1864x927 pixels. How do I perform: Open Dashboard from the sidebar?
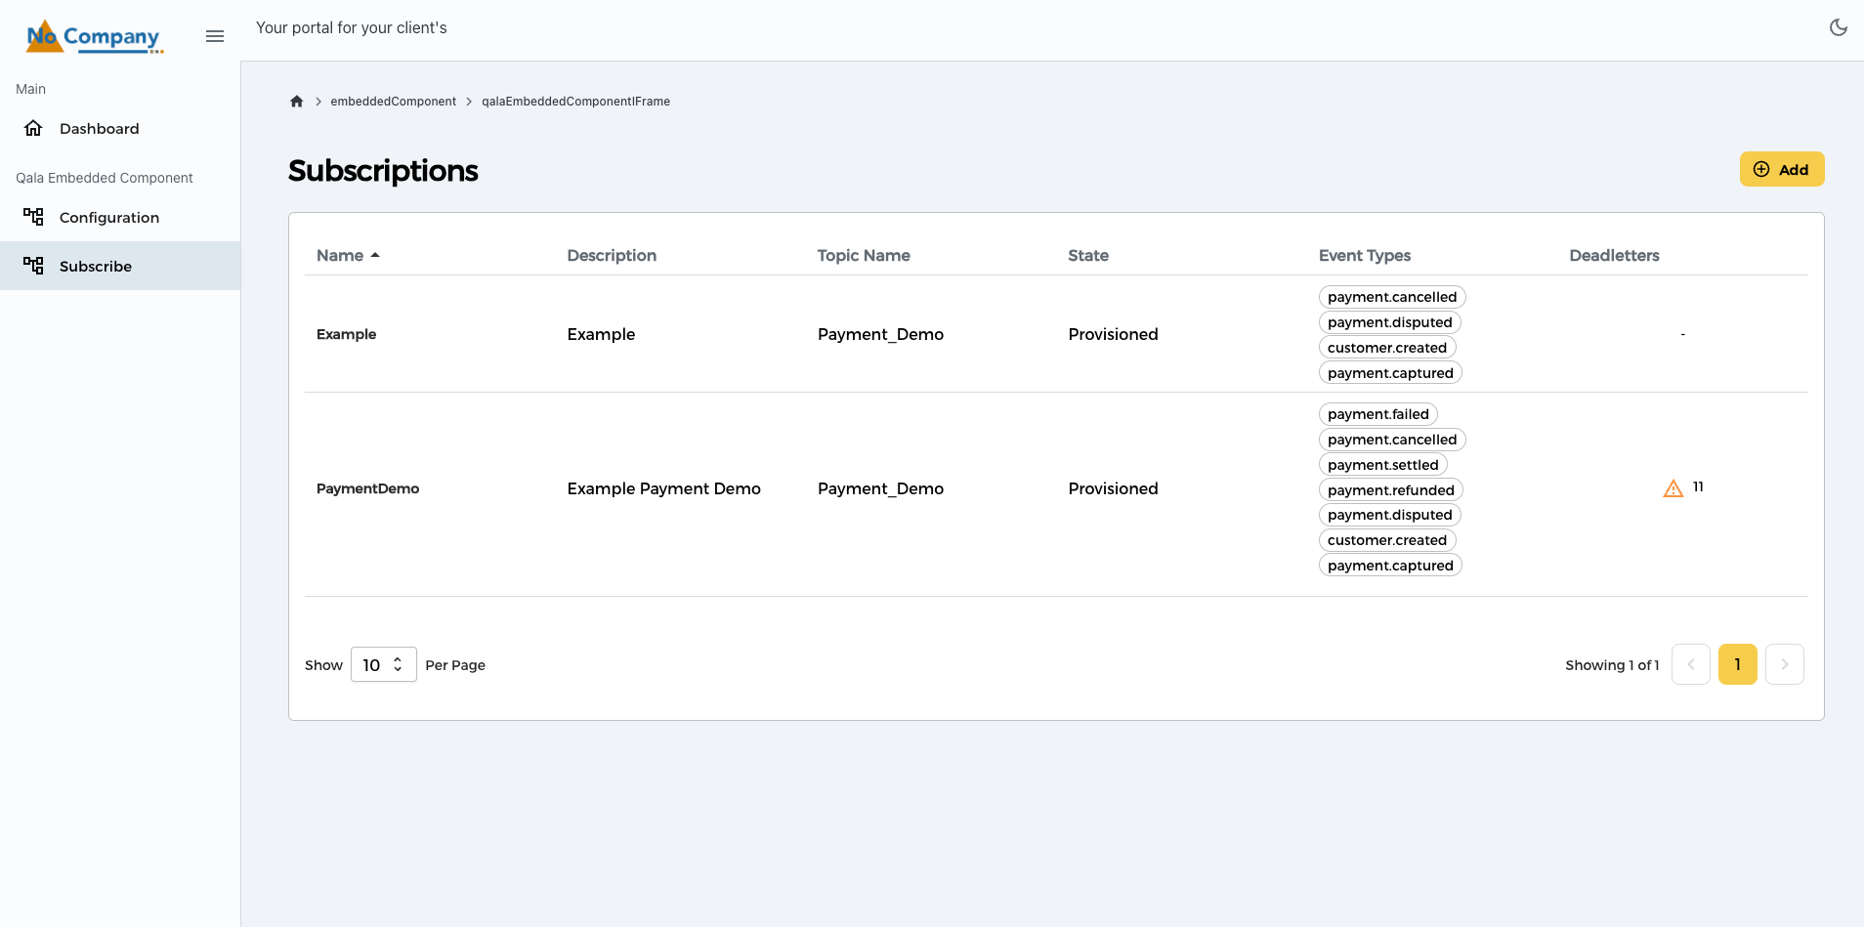click(99, 129)
